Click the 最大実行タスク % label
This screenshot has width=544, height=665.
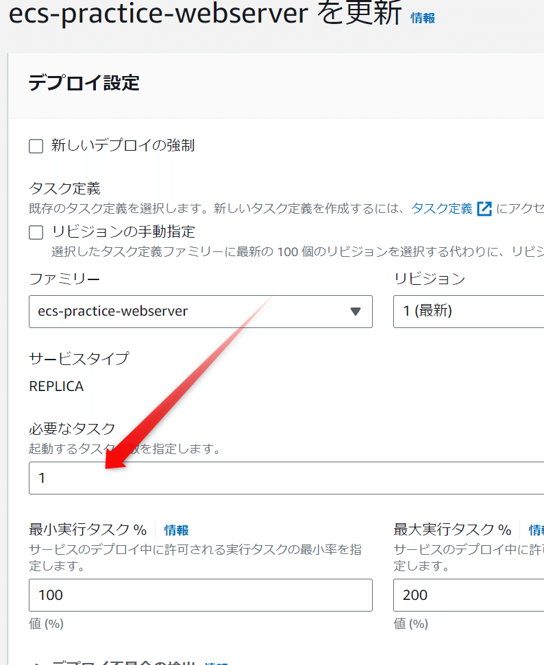click(452, 529)
